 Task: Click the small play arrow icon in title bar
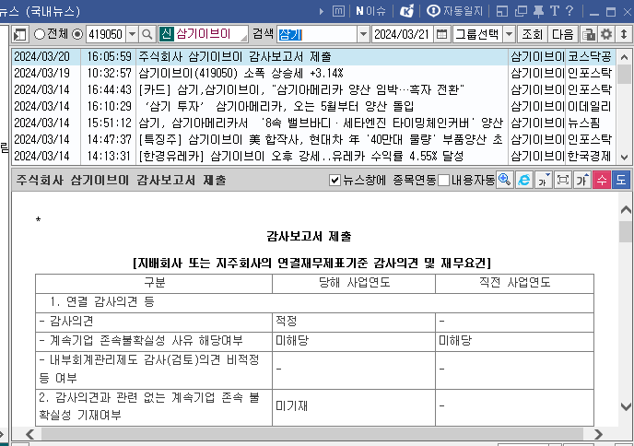pyautogui.click(x=322, y=11)
